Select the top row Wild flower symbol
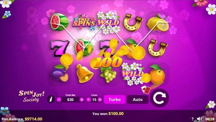The width and height of the screenshot is (216, 122). (108, 23)
